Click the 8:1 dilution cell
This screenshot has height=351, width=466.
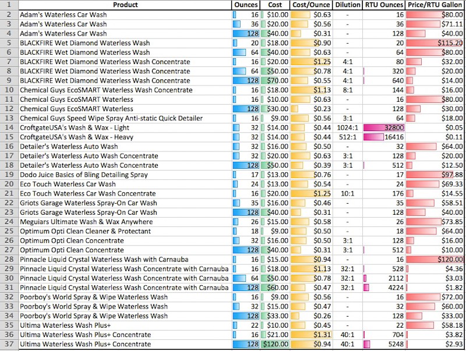[347, 90]
